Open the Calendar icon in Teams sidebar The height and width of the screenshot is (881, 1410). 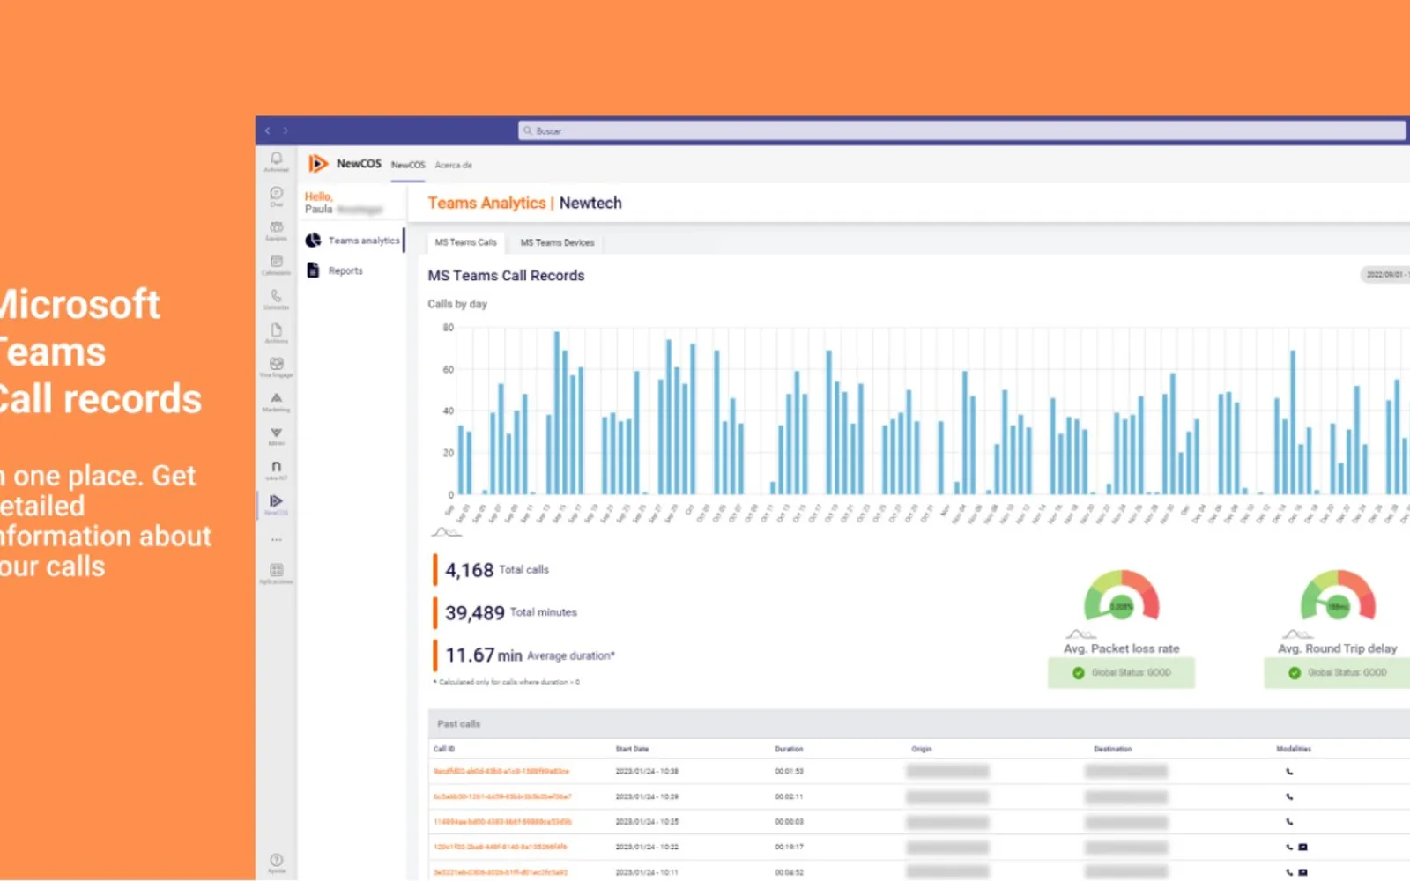pos(277,262)
